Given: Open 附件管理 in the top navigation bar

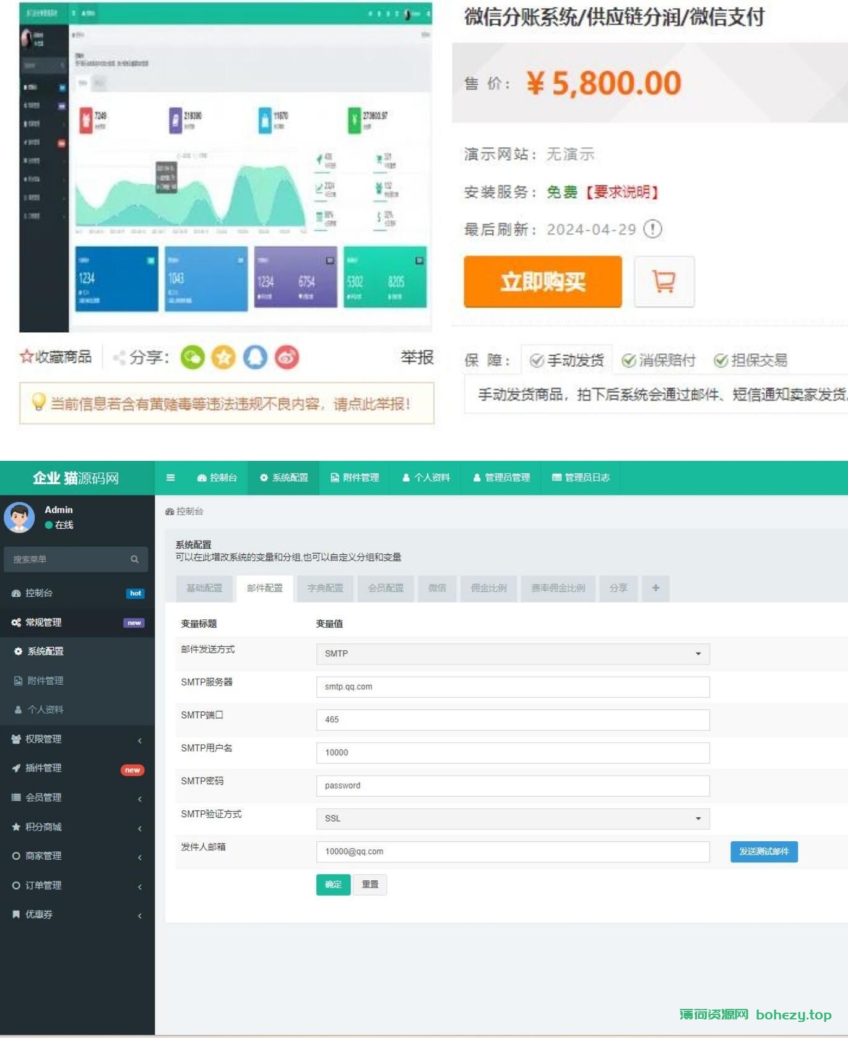Looking at the screenshot, I should 355,478.
